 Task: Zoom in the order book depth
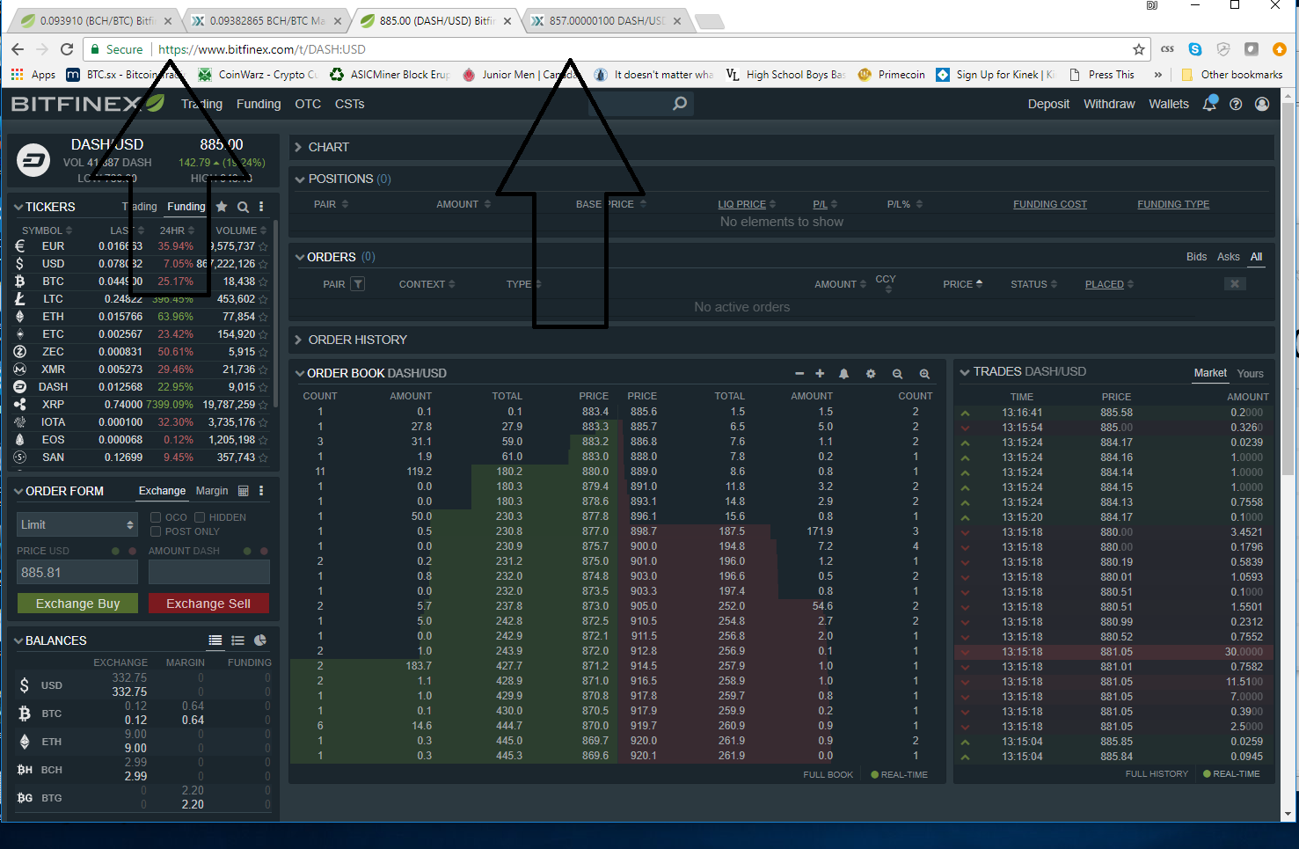click(x=924, y=374)
